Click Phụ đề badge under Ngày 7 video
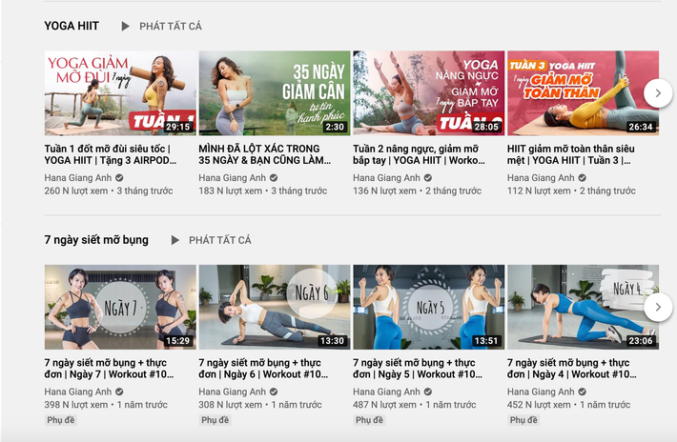 61,420
